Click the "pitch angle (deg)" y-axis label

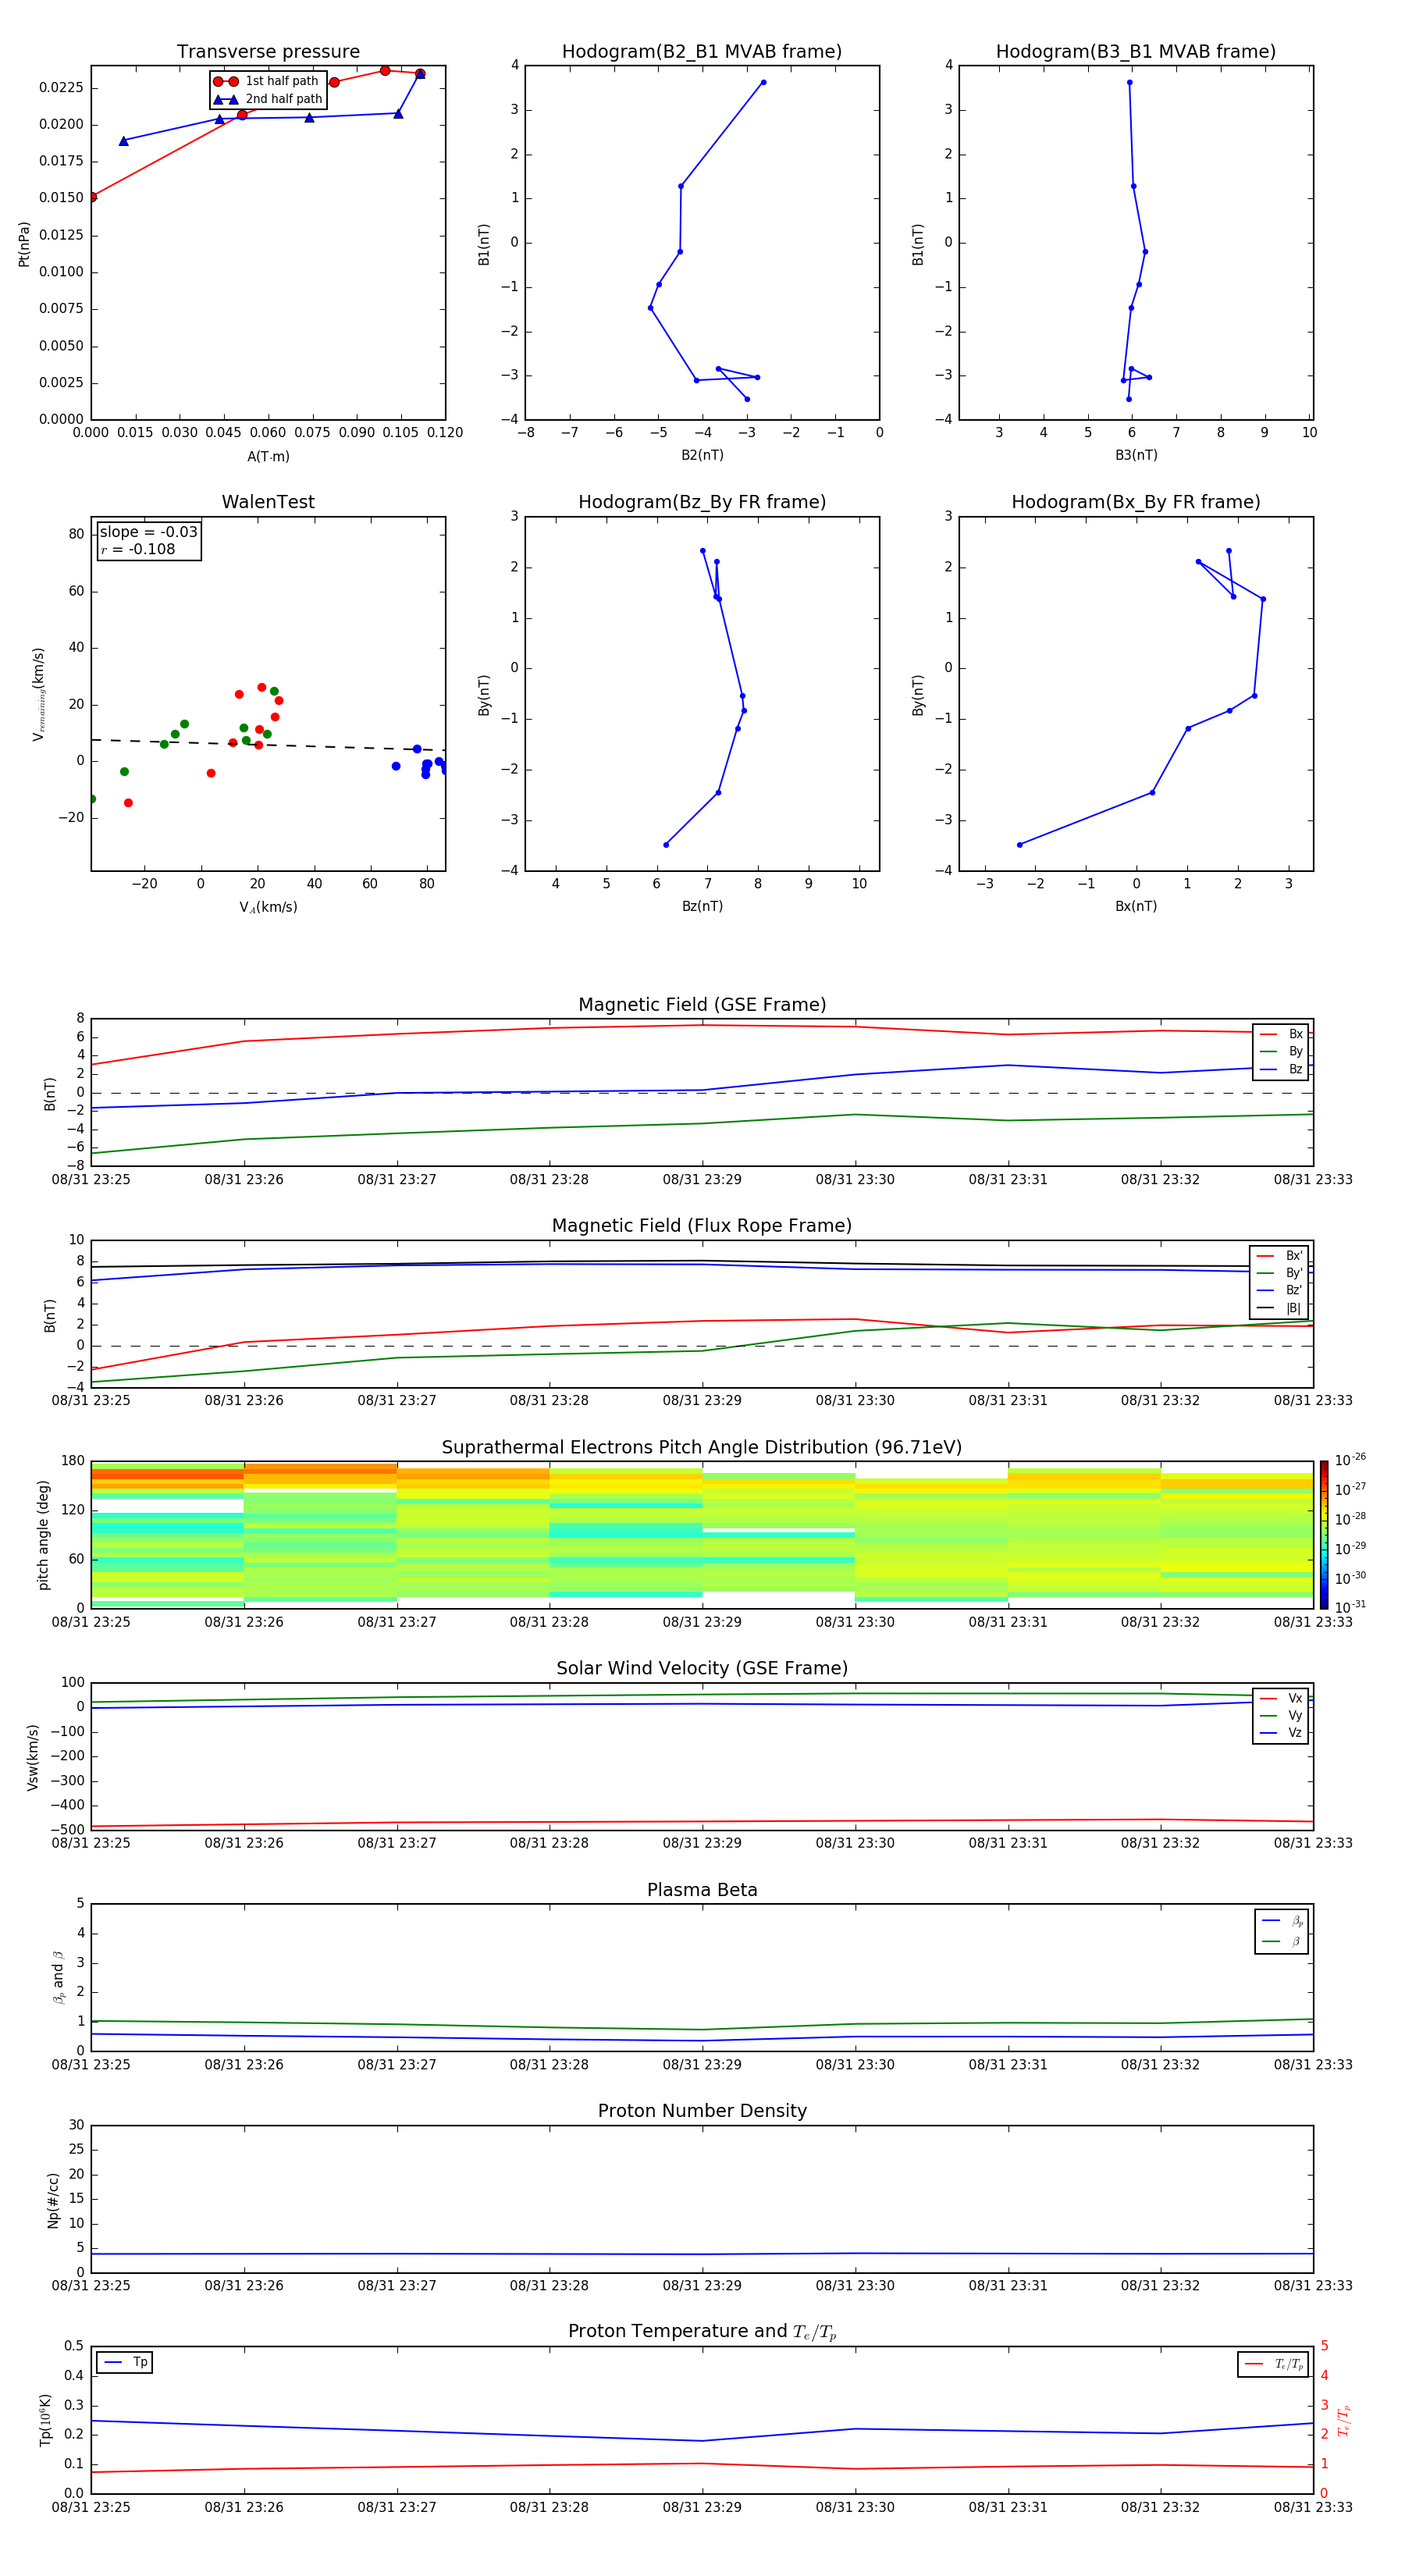coord(43,1535)
